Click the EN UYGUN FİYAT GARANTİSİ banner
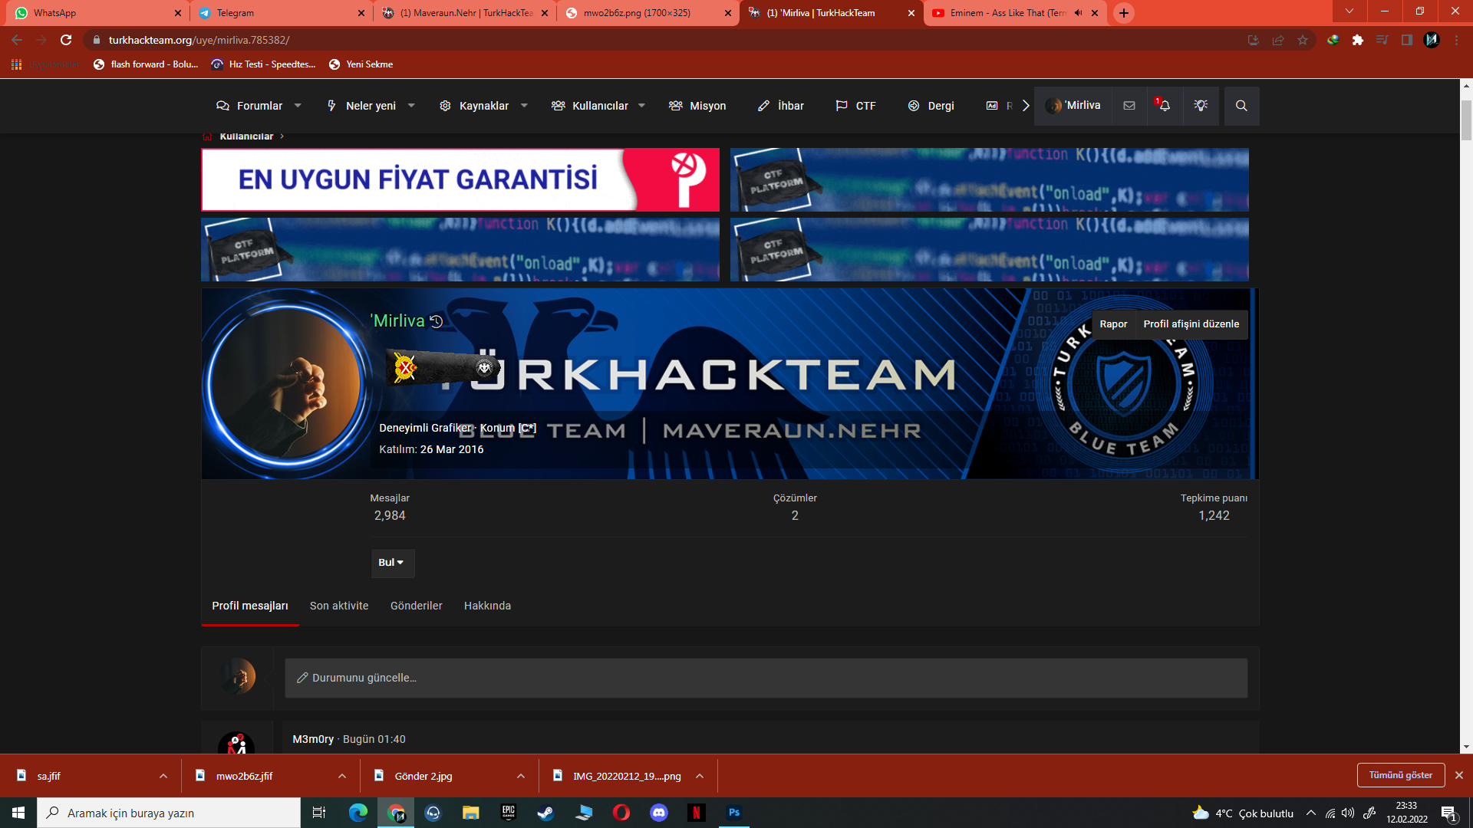1473x828 pixels. coord(460,179)
